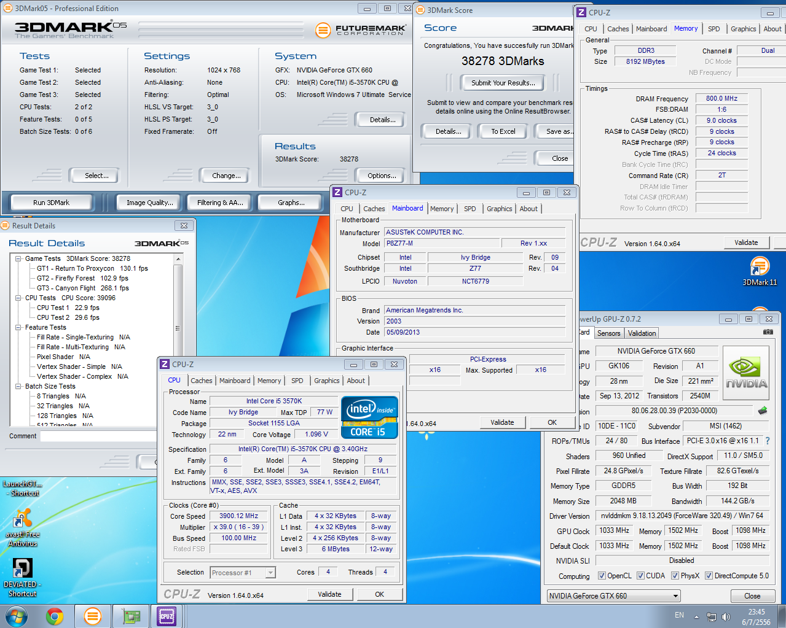Click the Comment text field

tap(98, 436)
